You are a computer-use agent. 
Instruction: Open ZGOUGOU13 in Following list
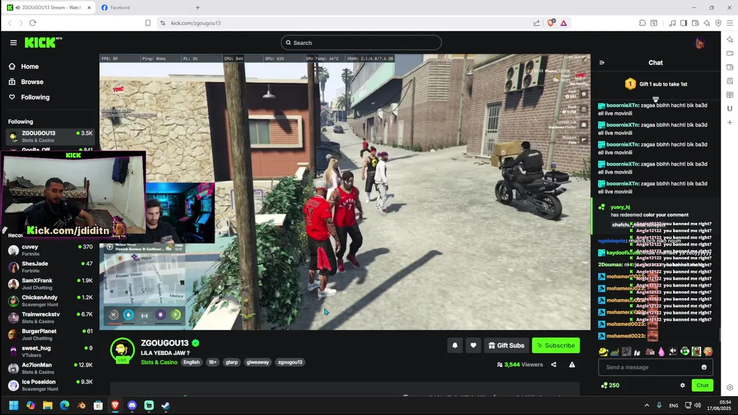click(x=50, y=136)
